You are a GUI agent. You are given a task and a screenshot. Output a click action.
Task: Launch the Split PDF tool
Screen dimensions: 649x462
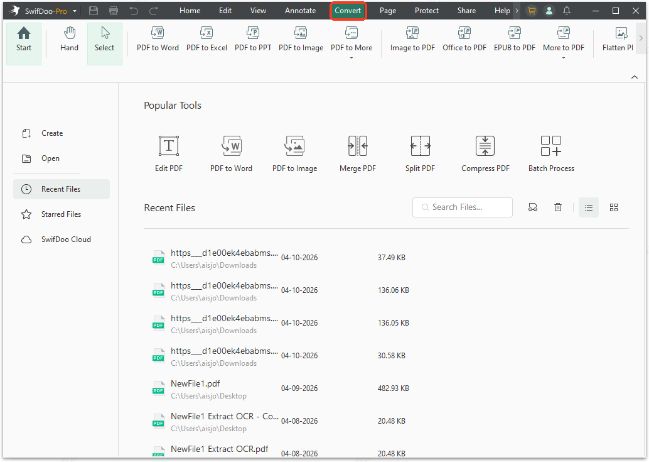coord(420,153)
